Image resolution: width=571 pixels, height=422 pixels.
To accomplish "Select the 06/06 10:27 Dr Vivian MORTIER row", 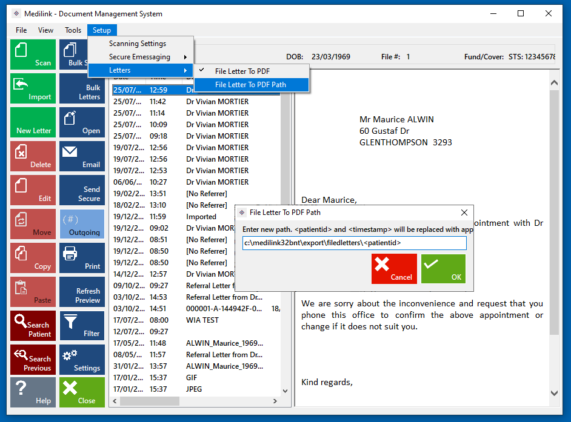I will 196,182.
